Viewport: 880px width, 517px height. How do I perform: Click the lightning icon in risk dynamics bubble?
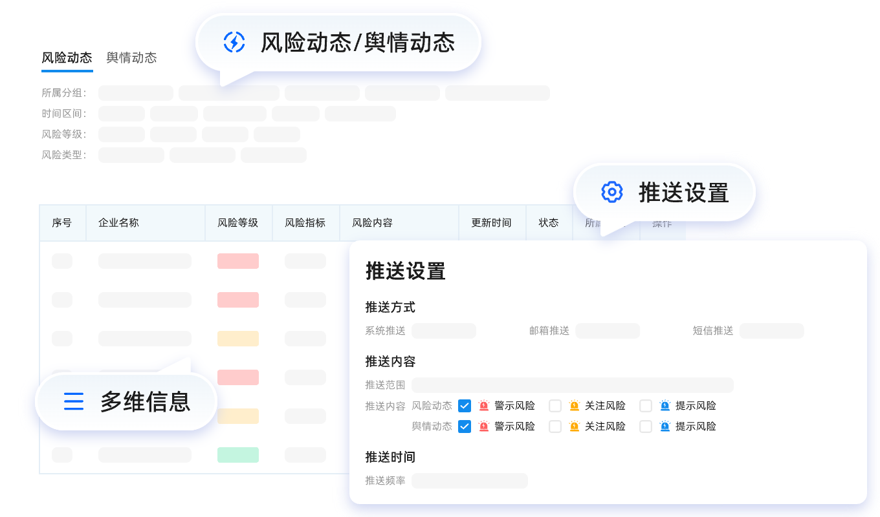(234, 42)
